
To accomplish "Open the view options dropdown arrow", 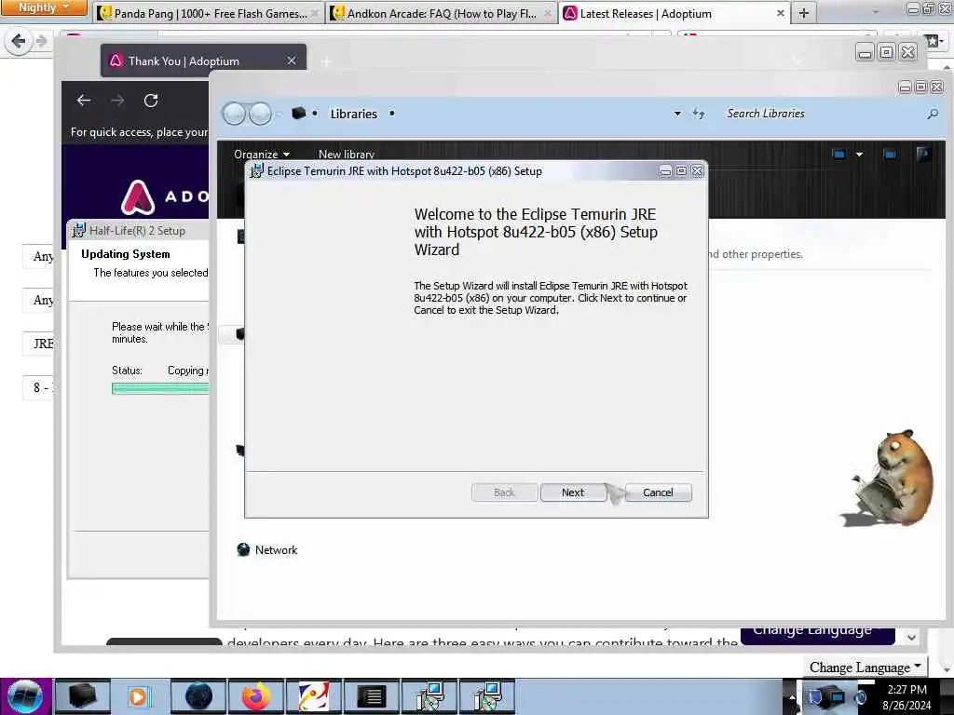I will [859, 155].
